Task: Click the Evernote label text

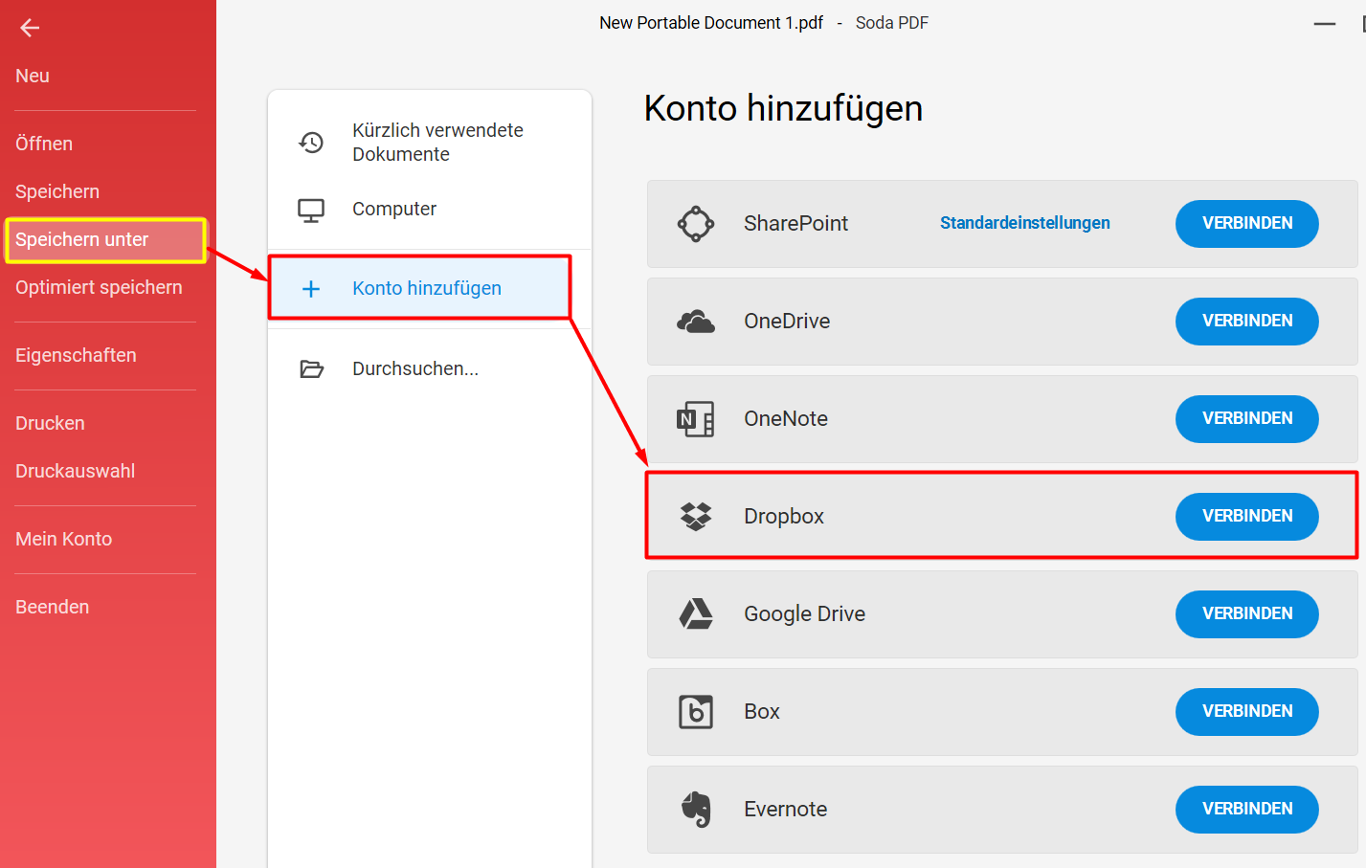Action: click(785, 810)
